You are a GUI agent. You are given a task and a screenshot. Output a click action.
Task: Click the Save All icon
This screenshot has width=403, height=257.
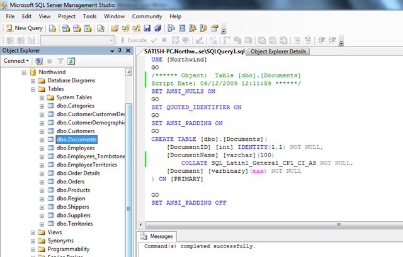(x=157, y=28)
